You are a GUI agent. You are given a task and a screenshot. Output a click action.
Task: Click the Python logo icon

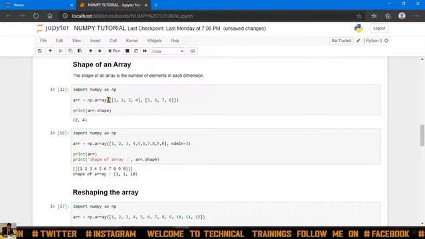359,28
